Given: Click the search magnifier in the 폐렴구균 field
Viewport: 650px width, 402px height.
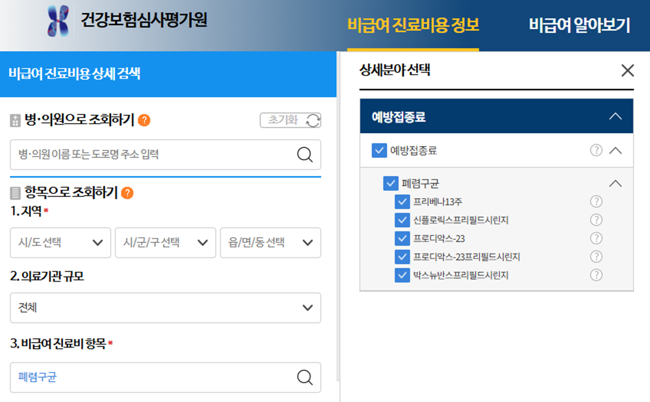Looking at the screenshot, I should [305, 377].
